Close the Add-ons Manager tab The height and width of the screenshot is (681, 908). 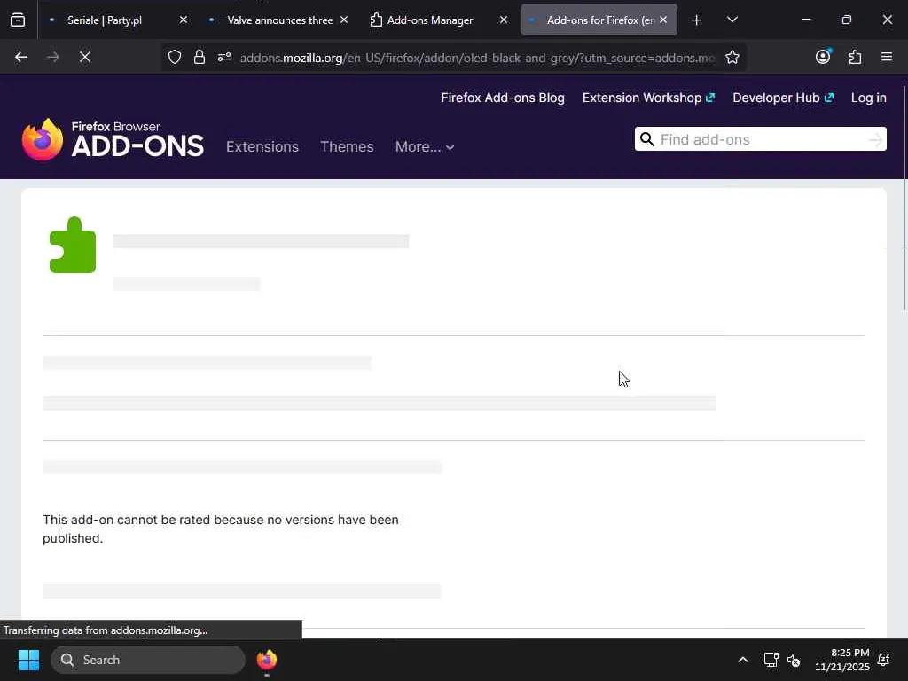pyautogui.click(x=504, y=20)
